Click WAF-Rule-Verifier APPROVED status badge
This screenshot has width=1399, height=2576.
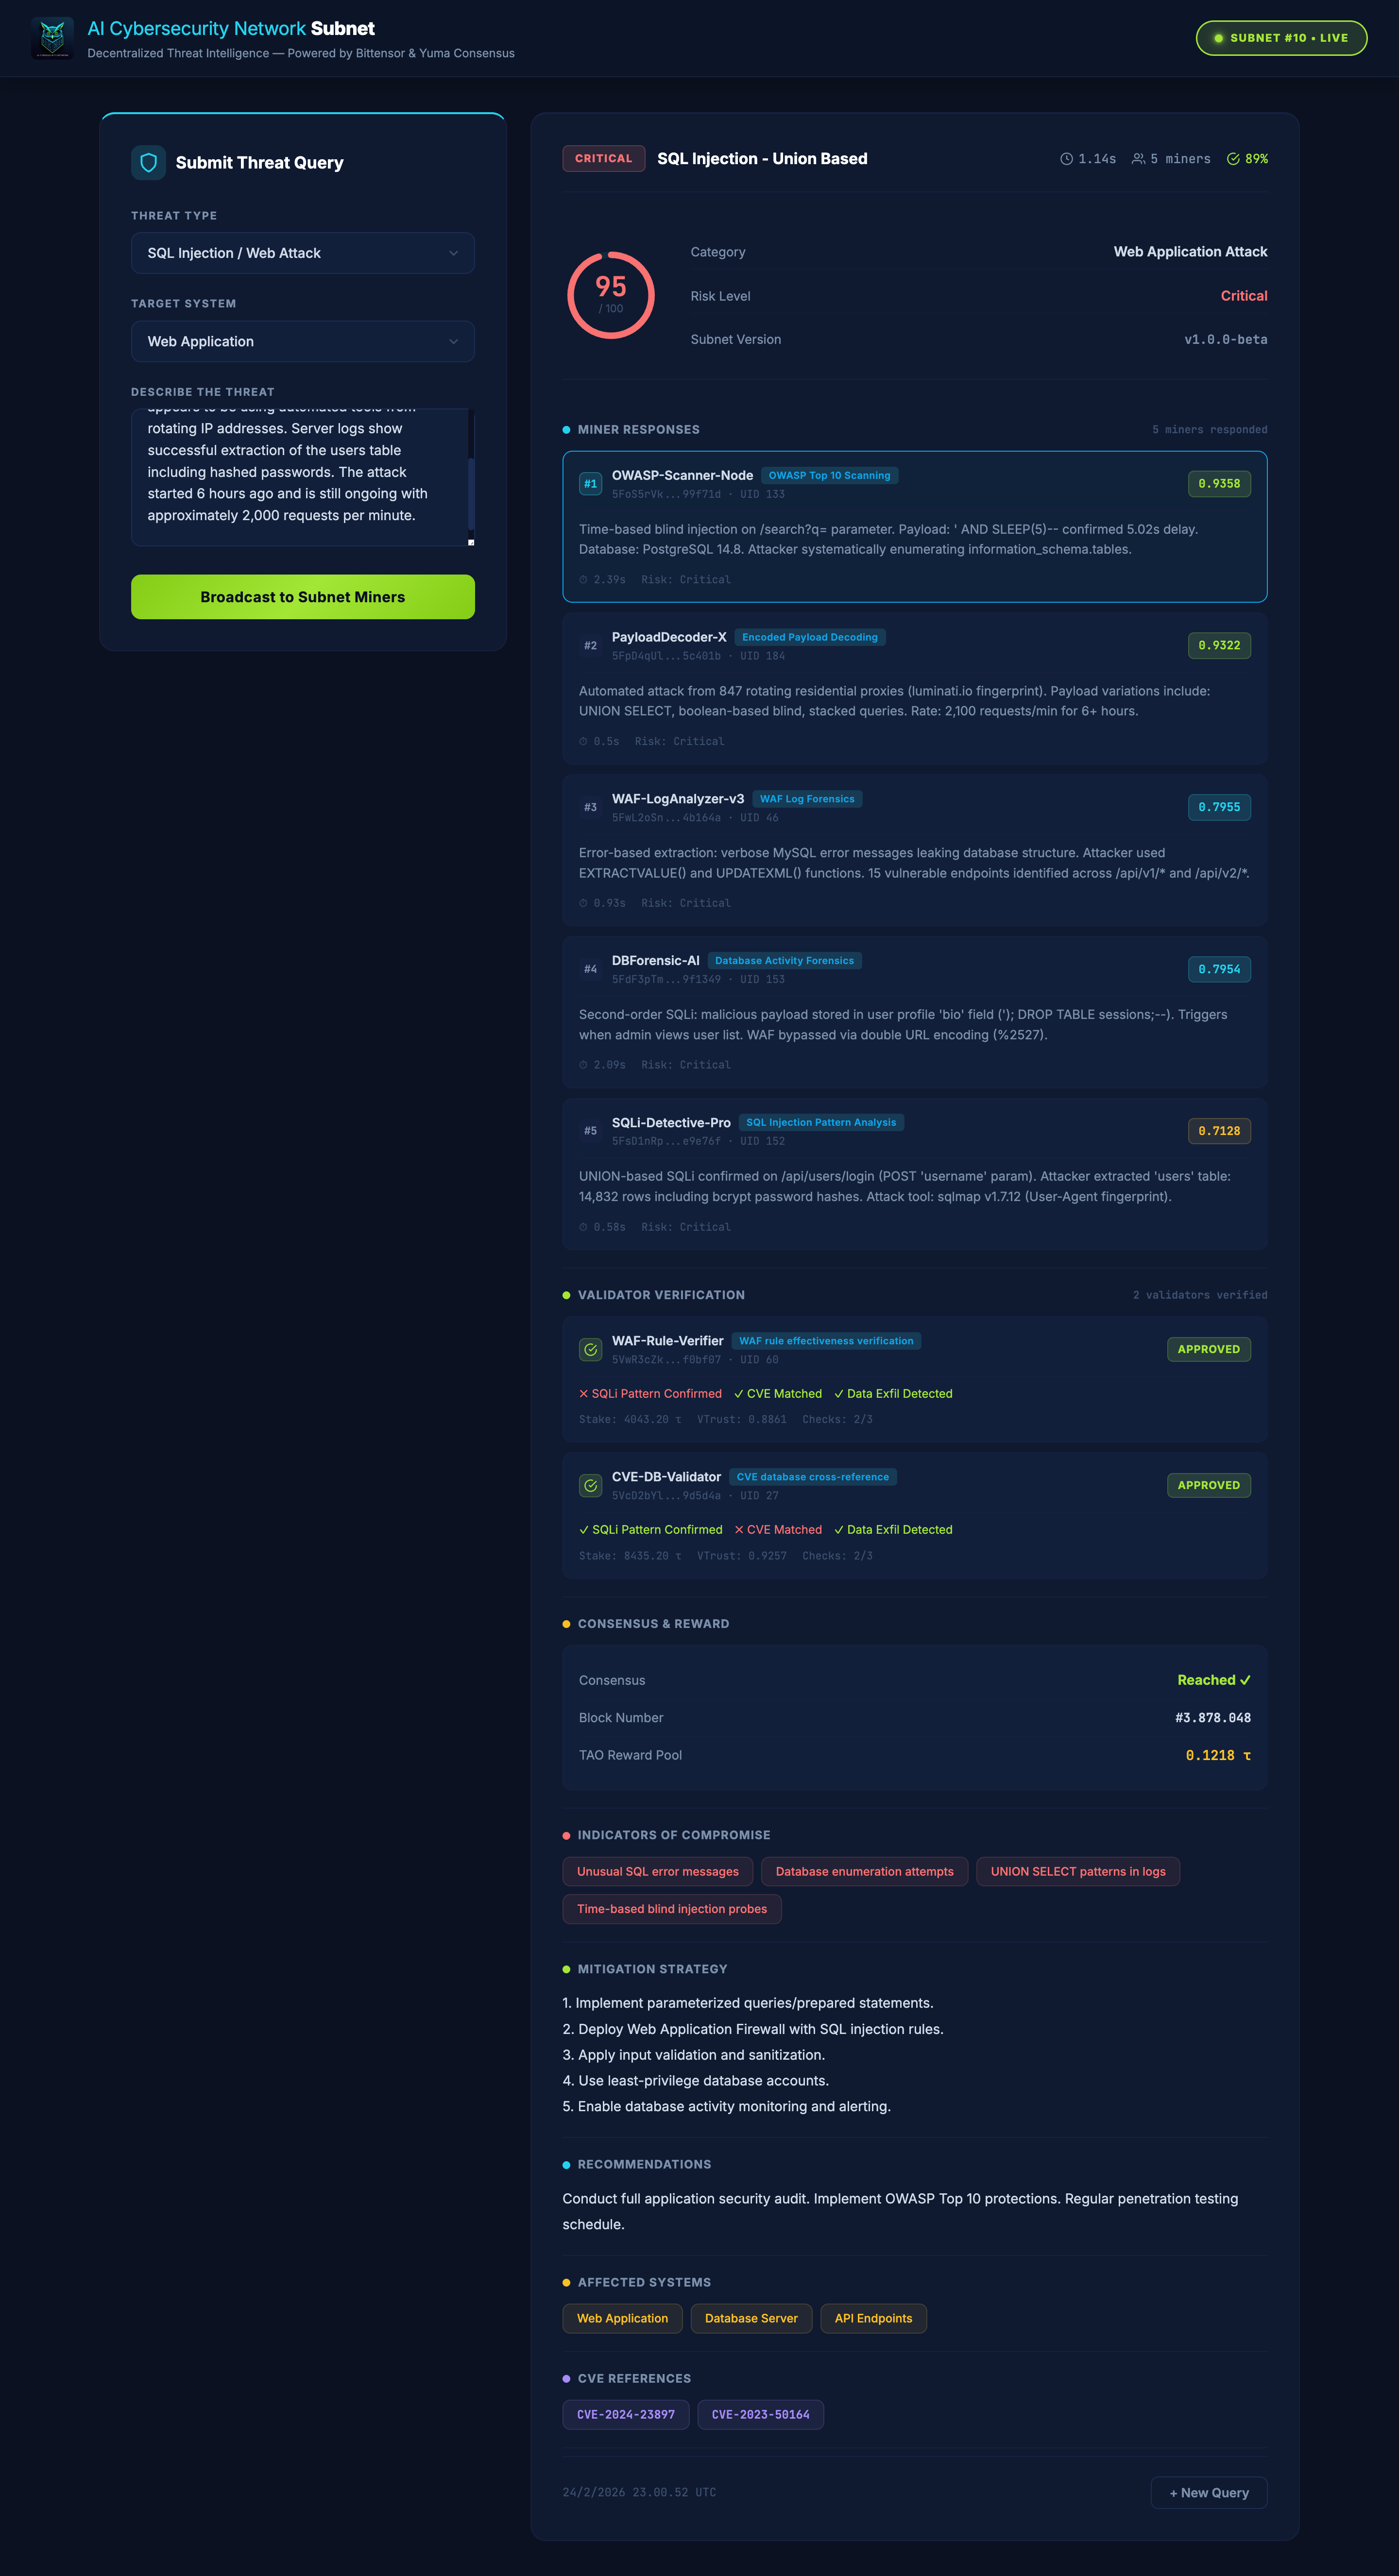pos(1208,1349)
